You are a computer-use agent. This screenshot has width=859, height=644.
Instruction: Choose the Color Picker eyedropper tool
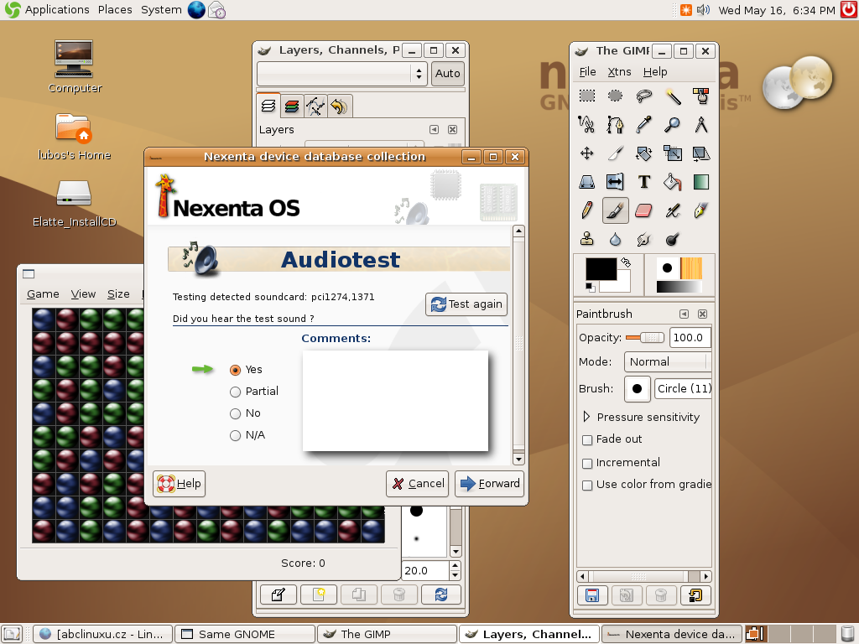pyautogui.click(x=643, y=125)
